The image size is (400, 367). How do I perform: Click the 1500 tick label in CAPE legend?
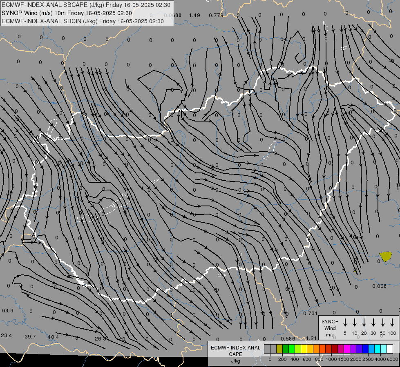[344, 359]
